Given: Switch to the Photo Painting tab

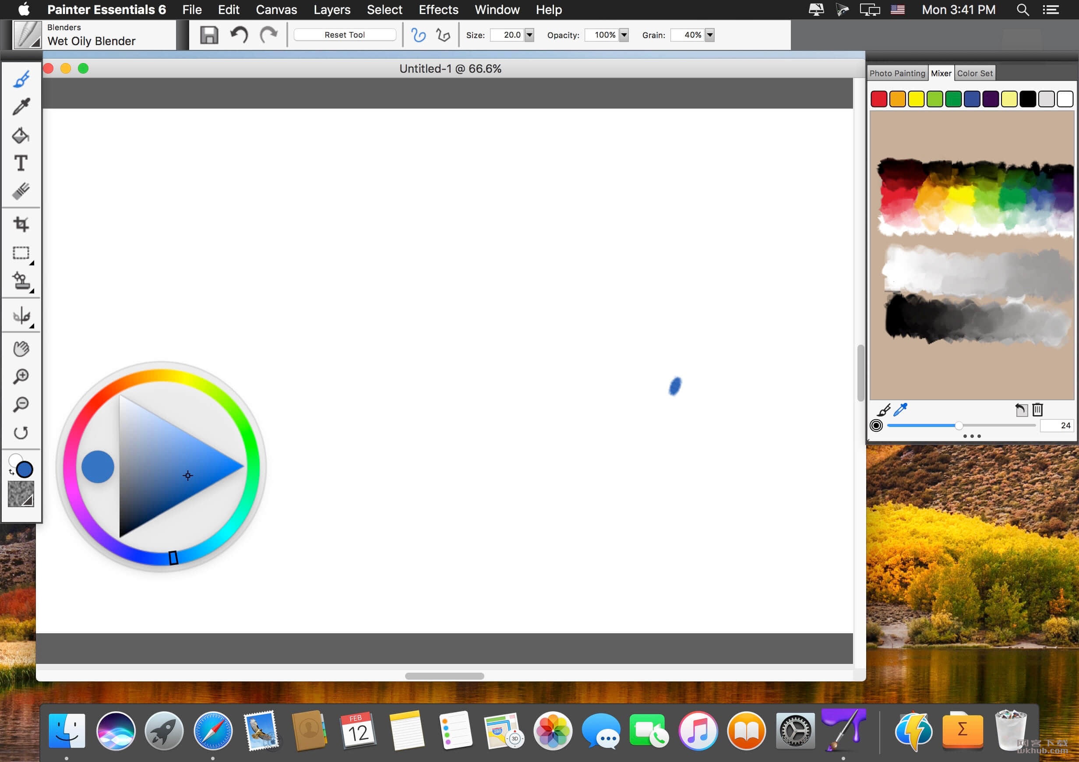Looking at the screenshot, I should click(897, 73).
